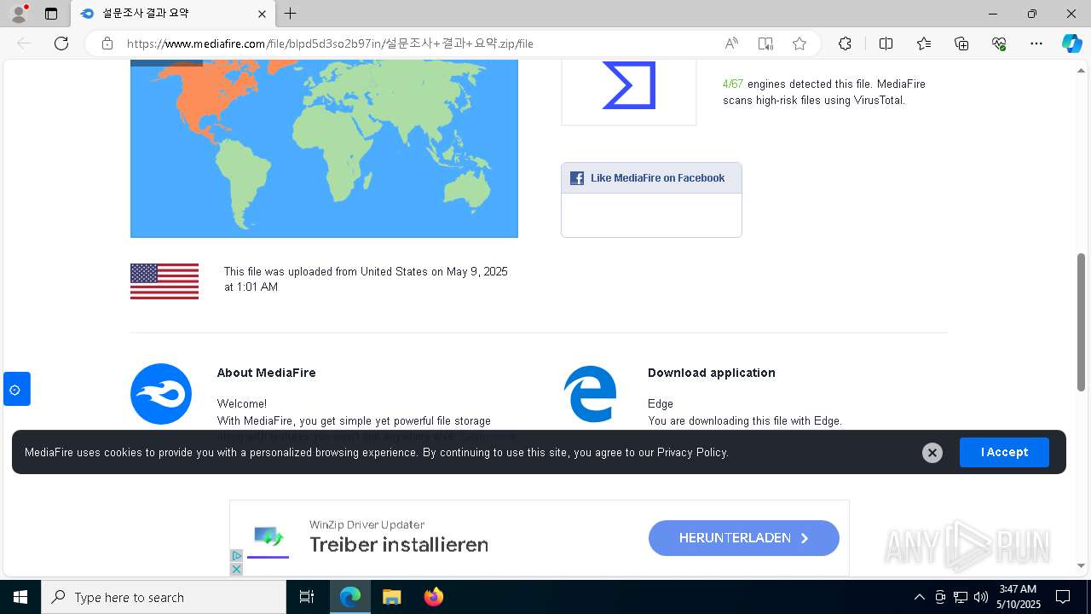Screen dimensions: 1091x614
Task: Open the browser profile icon
Action: point(18,14)
